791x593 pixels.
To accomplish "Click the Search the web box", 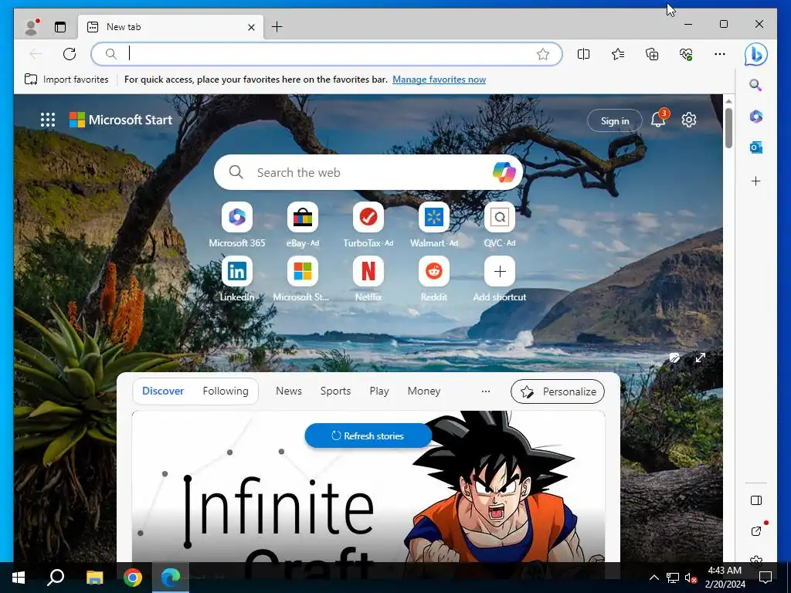I will (x=368, y=172).
